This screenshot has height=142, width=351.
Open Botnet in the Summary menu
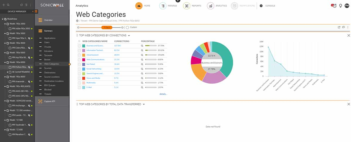47,59
